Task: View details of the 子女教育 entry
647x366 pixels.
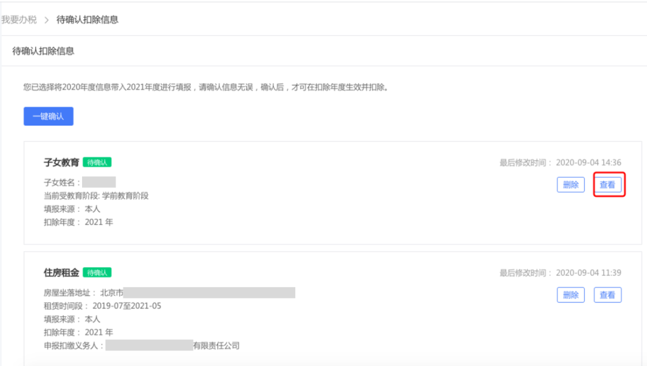Action: [x=607, y=184]
